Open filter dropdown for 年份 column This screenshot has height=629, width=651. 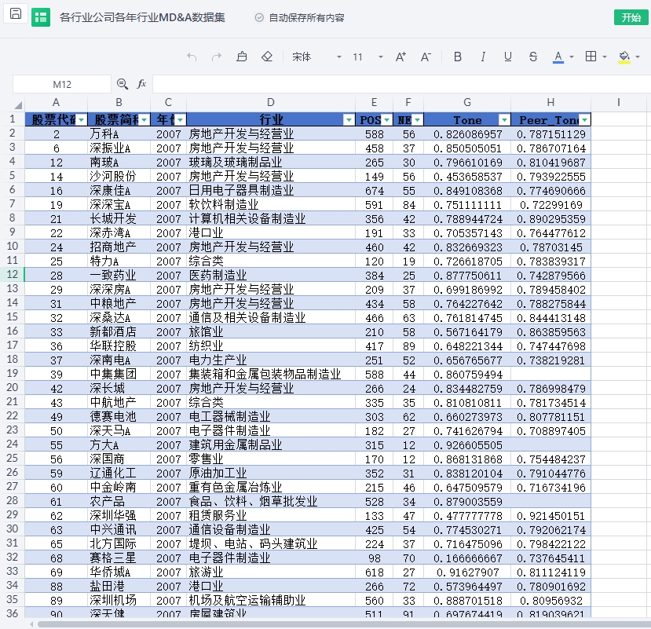tap(180, 120)
